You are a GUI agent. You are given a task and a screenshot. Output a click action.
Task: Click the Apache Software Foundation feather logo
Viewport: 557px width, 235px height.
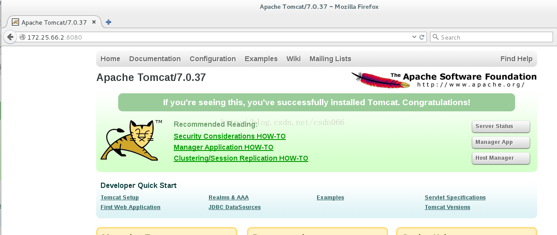(444, 80)
